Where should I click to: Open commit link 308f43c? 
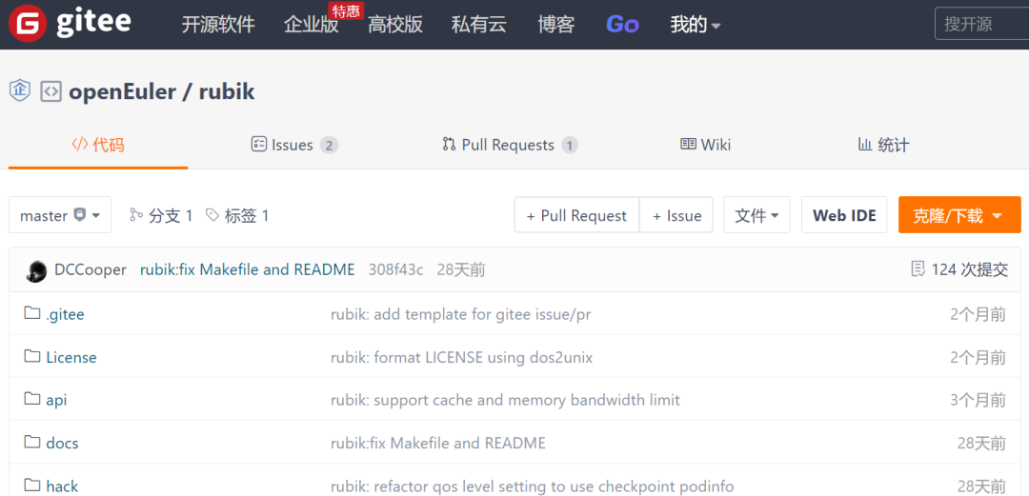coord(395,269)
